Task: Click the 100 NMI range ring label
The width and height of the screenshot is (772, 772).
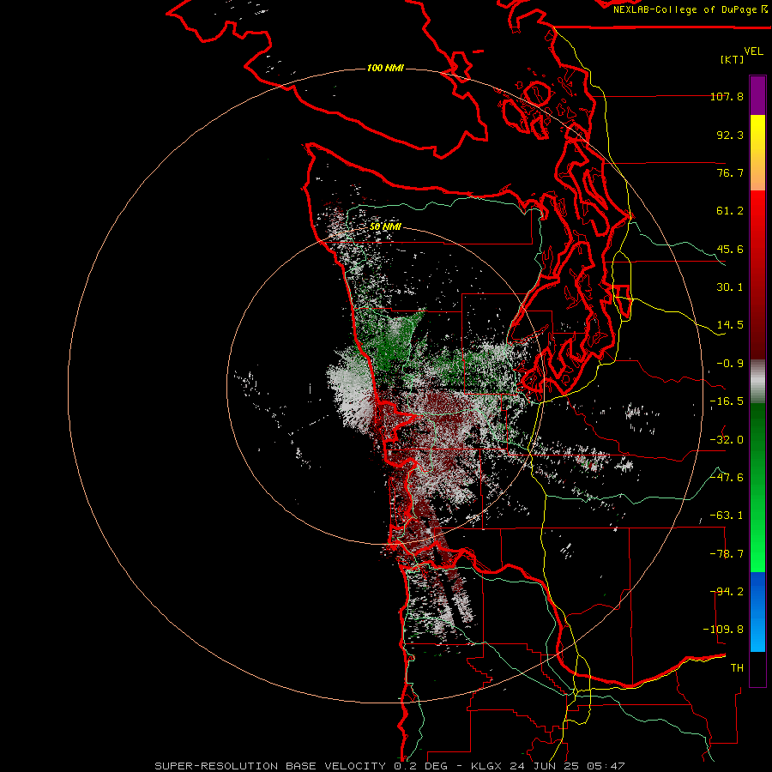Action: click(385, 68)
